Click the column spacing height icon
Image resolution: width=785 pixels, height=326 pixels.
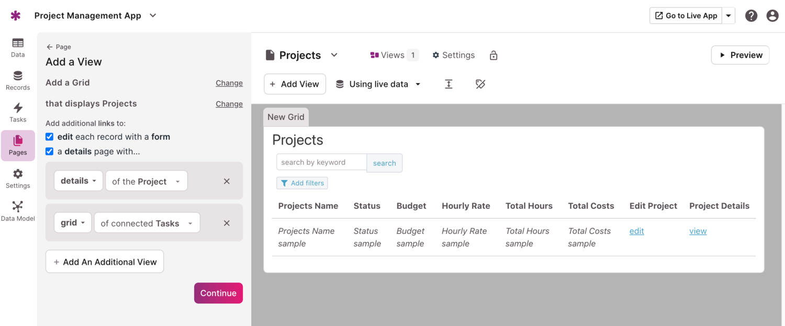tap(448, 84)
